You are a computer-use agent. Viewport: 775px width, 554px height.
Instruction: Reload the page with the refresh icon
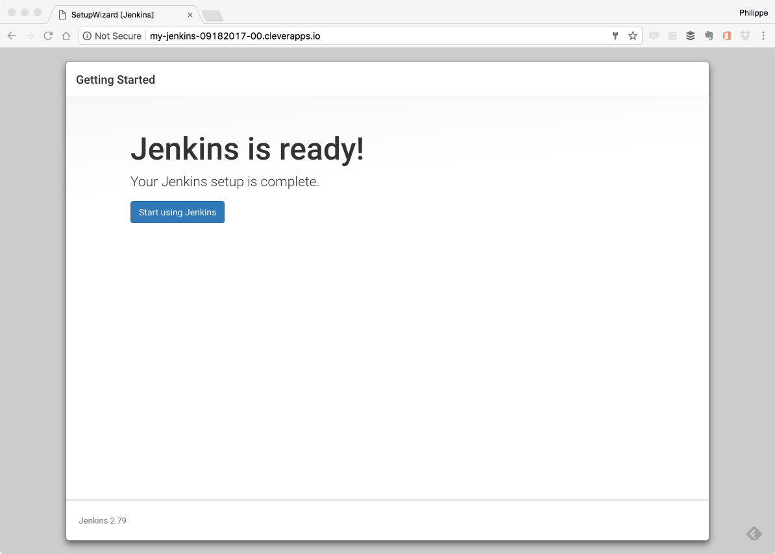pyautogui.click(x=48, y=36)
